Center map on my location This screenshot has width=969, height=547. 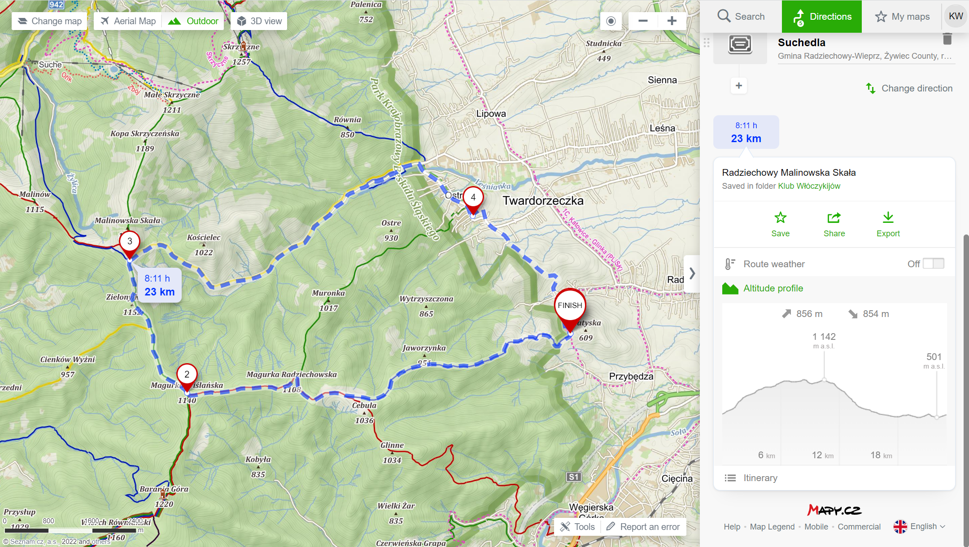coord(611,21)
